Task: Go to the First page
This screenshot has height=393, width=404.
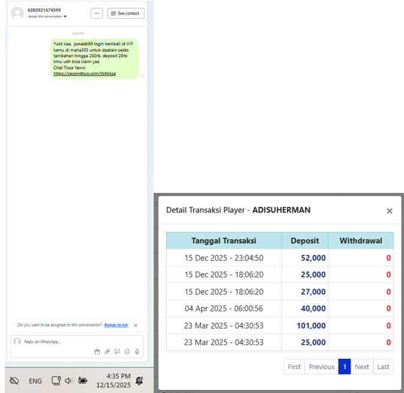Action: click(294, 367)
